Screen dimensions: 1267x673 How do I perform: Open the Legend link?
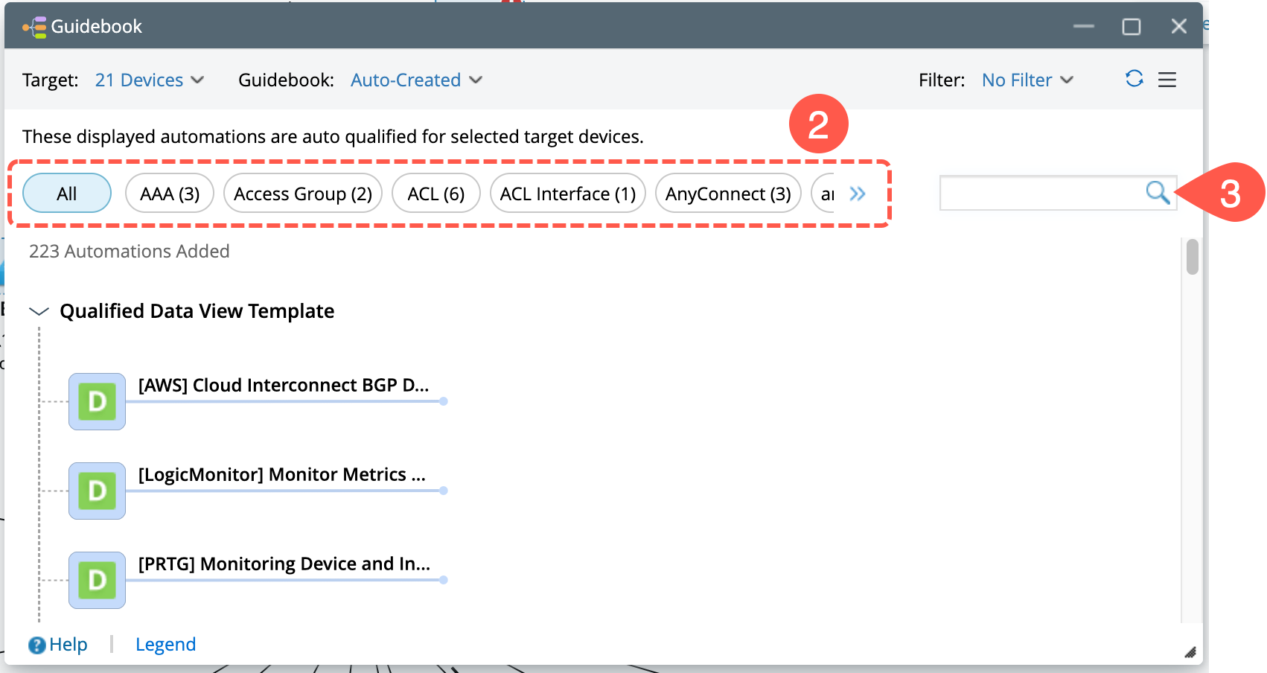pos(165,645)
